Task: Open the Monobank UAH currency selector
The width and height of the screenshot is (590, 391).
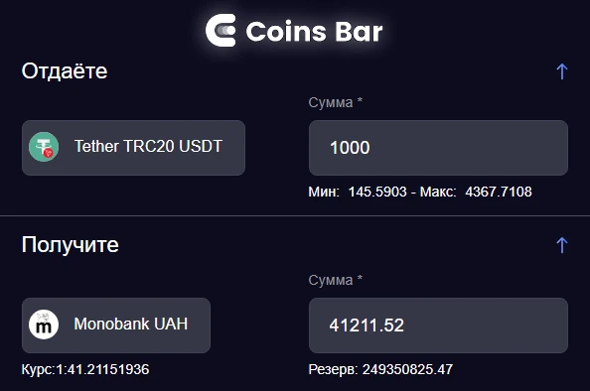Action: 116,326
